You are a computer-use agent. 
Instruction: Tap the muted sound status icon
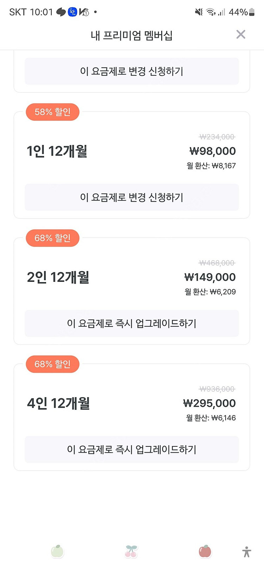tap(199, 12)
